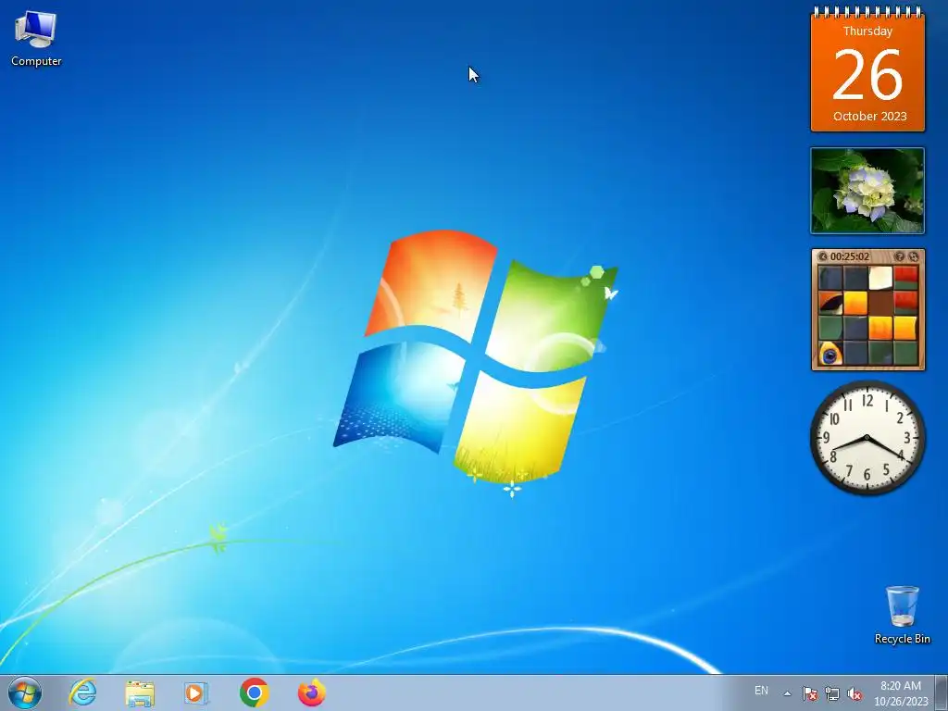Click "October 2023" on the calendar gadget
This screenshot has height=711, width=948.
click(869, 116)
